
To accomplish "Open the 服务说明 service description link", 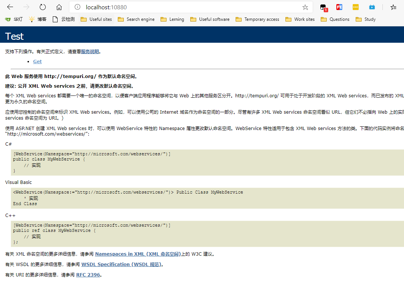I will 90,52.
